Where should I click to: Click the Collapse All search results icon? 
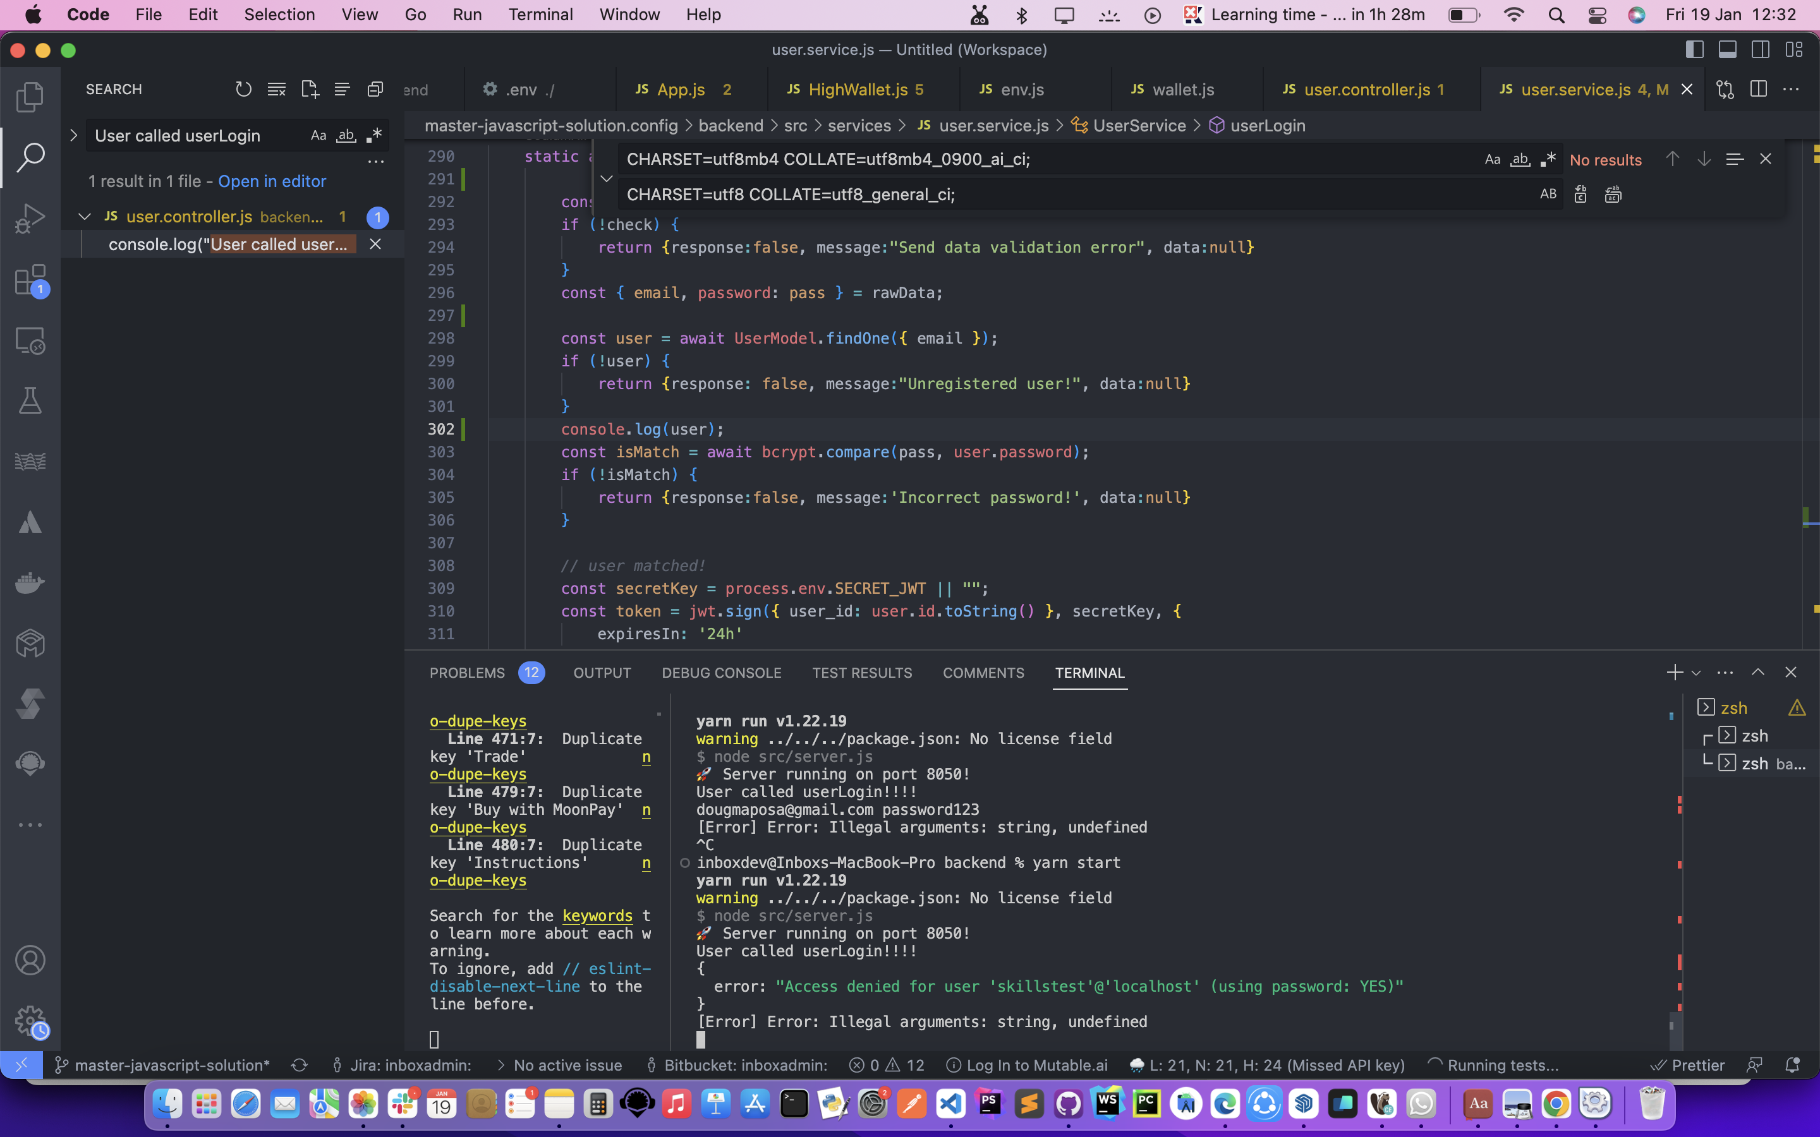[x=375, y=90]
